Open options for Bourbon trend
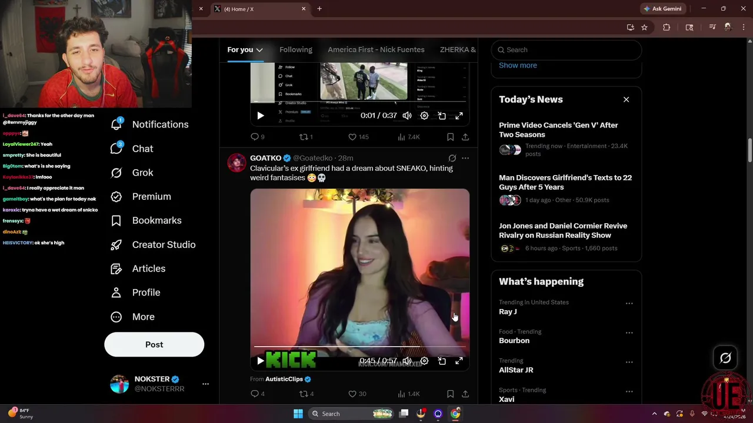Viewport: 753px width, 423px height. point(629,333)
